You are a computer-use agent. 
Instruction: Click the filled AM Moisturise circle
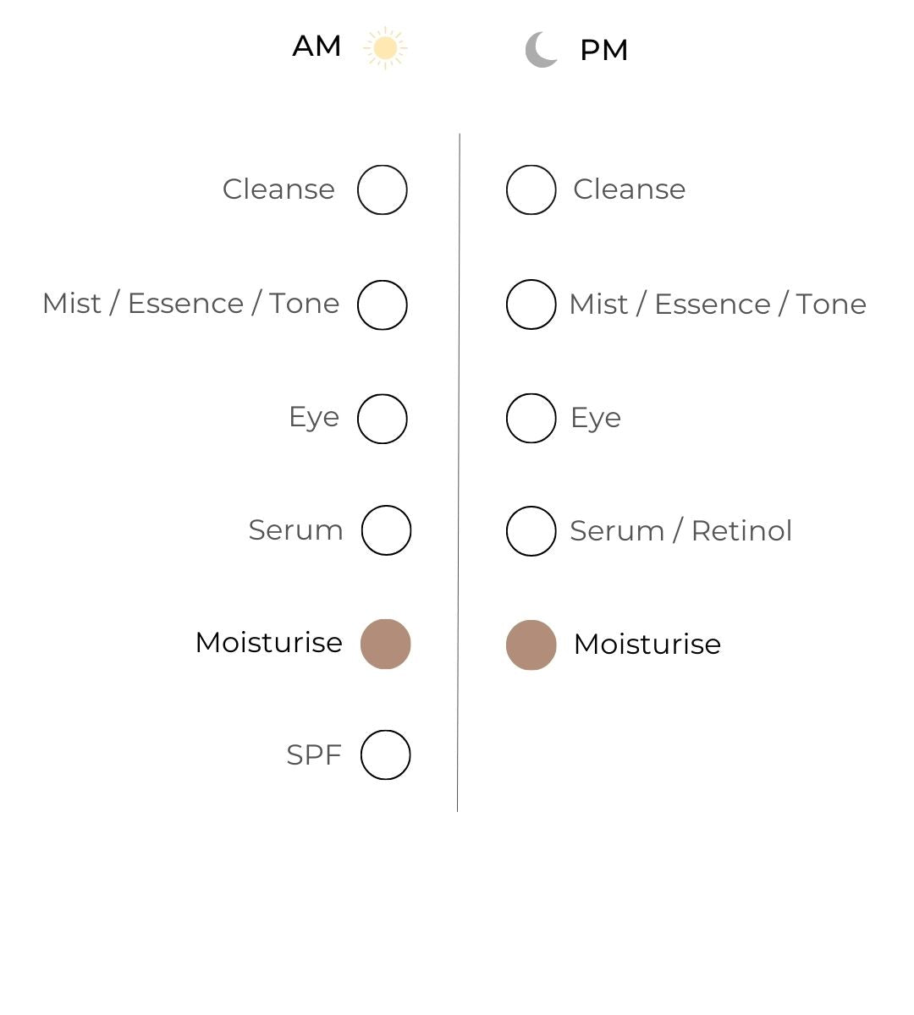(x=386, y=644)
